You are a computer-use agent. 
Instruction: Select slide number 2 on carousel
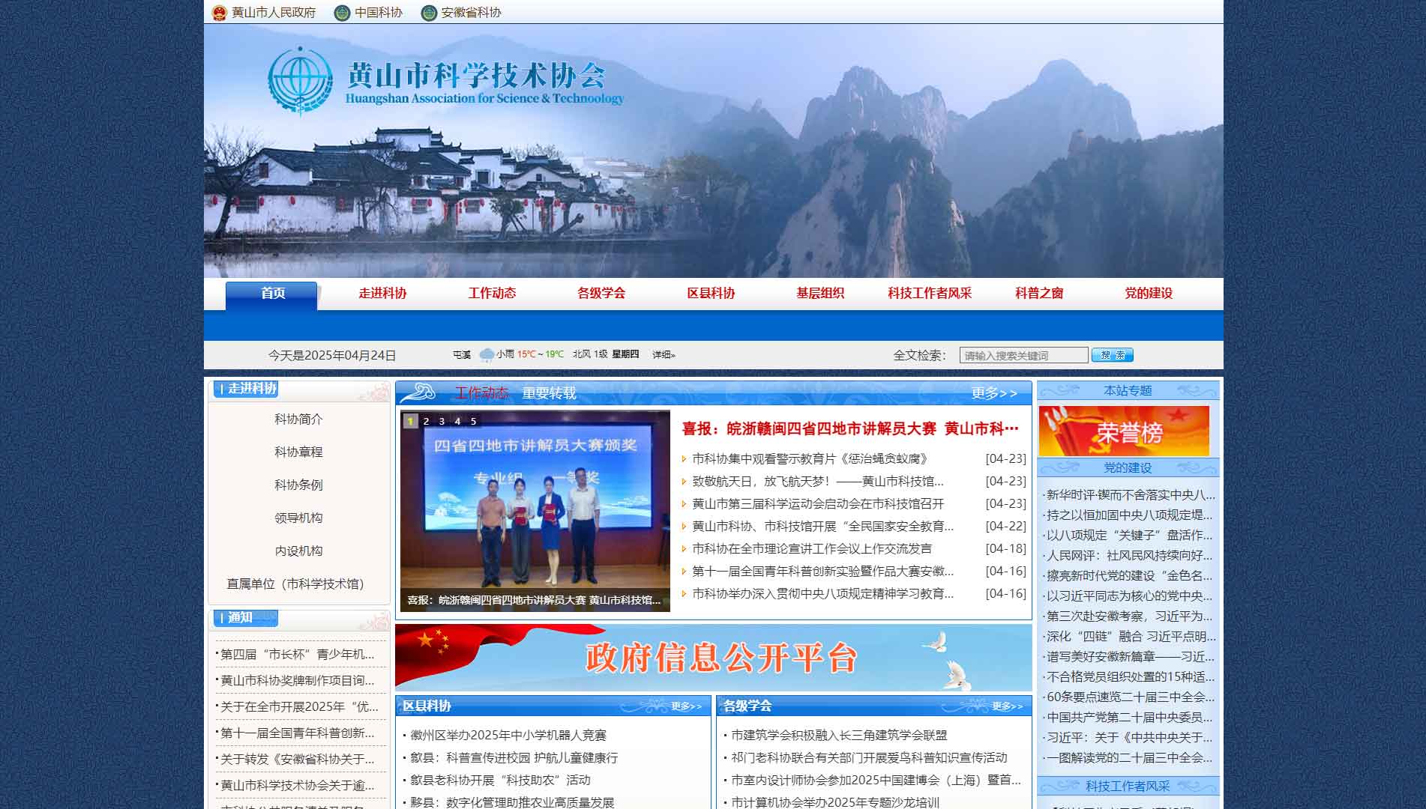point(426,421)
